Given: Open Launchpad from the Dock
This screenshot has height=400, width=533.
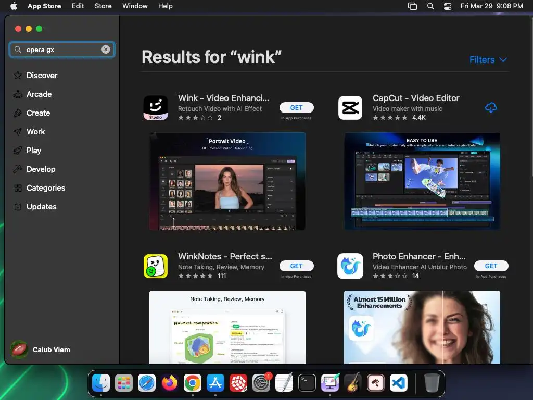Looking at the screenshot, I should (124, 383).
